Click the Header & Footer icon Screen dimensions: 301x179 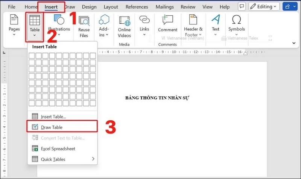tap(193, 20)
